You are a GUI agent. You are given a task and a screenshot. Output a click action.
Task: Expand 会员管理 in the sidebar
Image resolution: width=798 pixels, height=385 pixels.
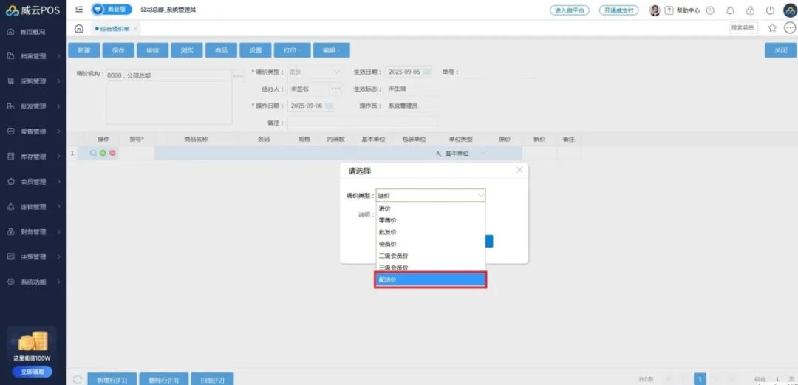34,182
